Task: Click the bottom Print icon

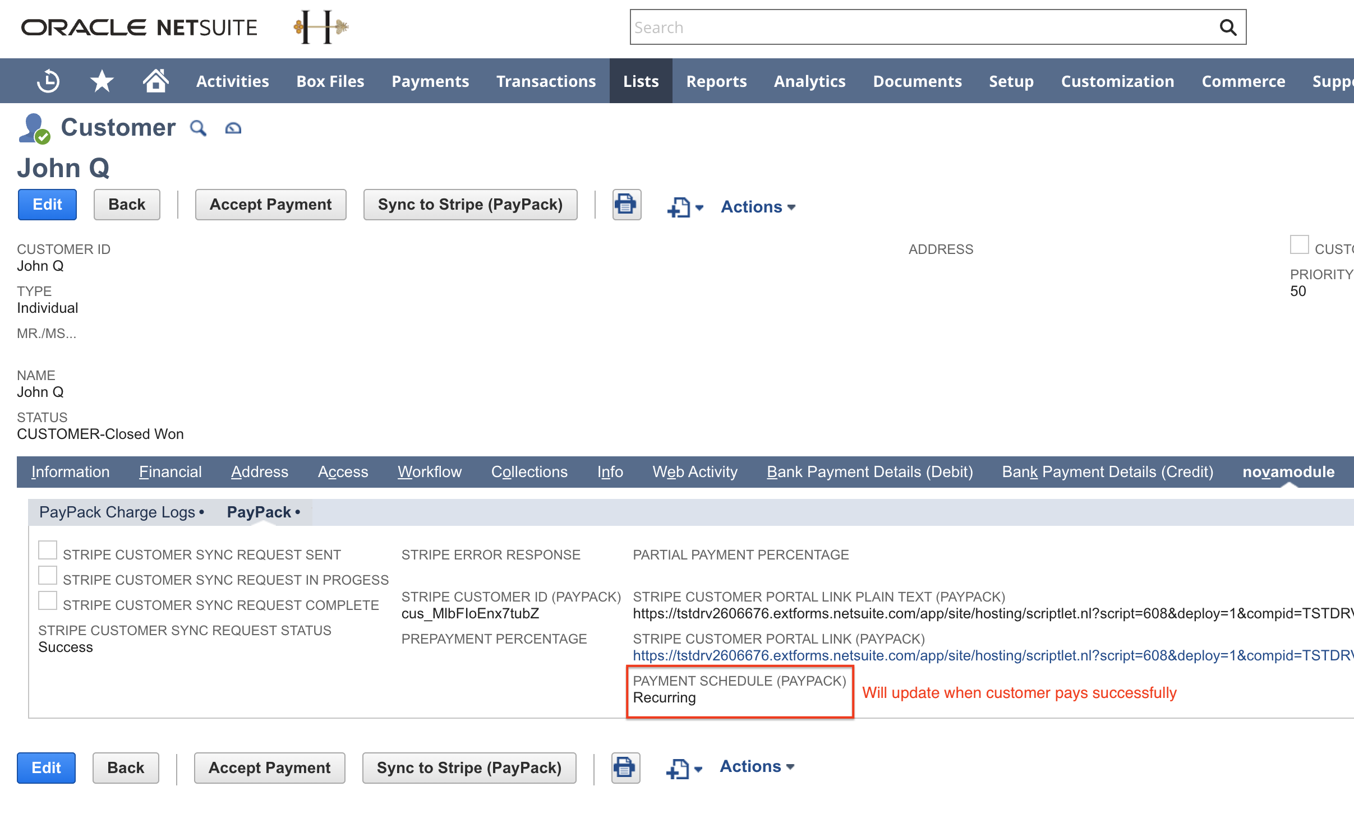Action: pyautogui.click(x=625, y=767)
